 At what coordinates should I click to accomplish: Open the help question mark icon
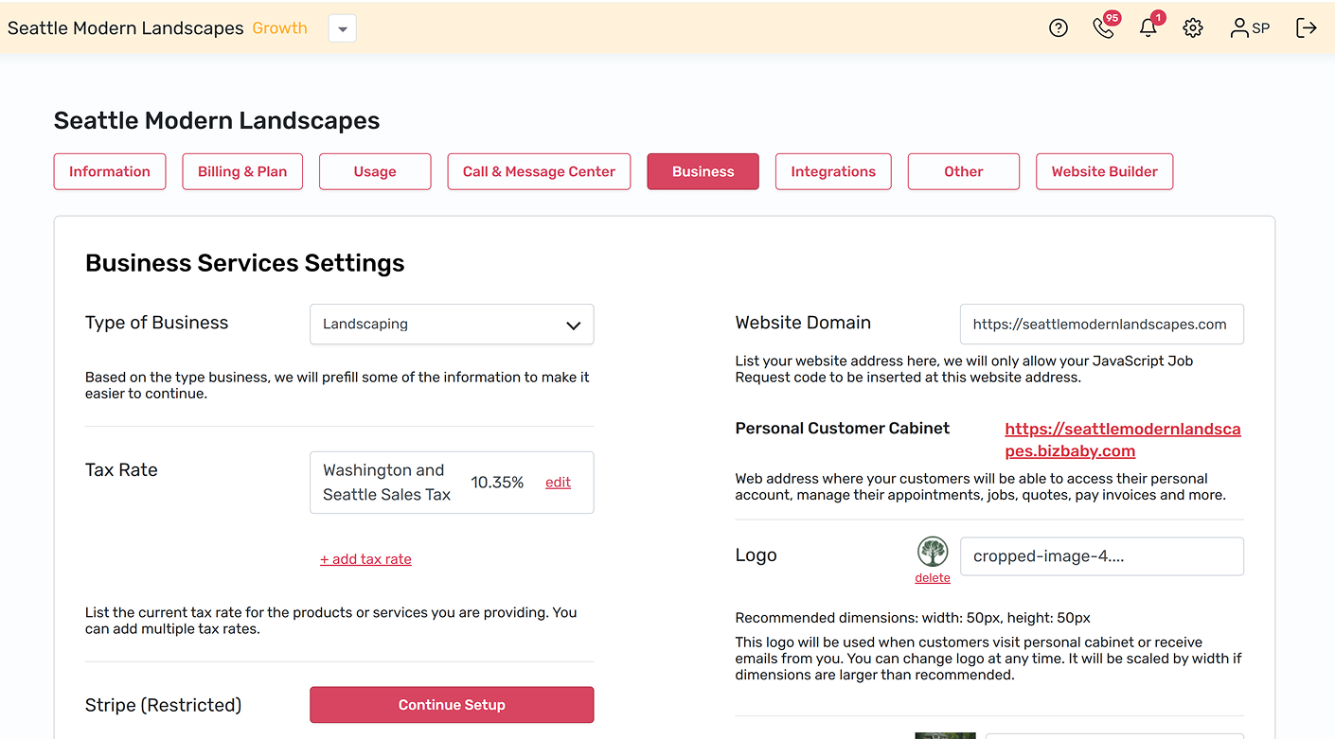(x=1059, y=28)
